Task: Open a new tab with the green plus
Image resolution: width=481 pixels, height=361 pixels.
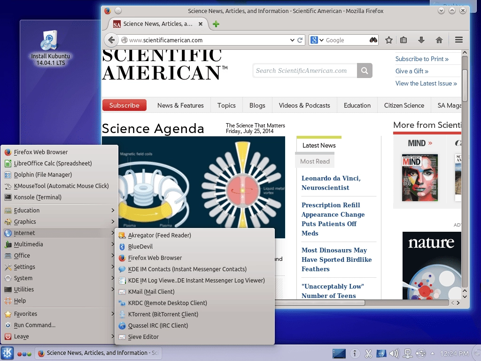Action: 216,24
